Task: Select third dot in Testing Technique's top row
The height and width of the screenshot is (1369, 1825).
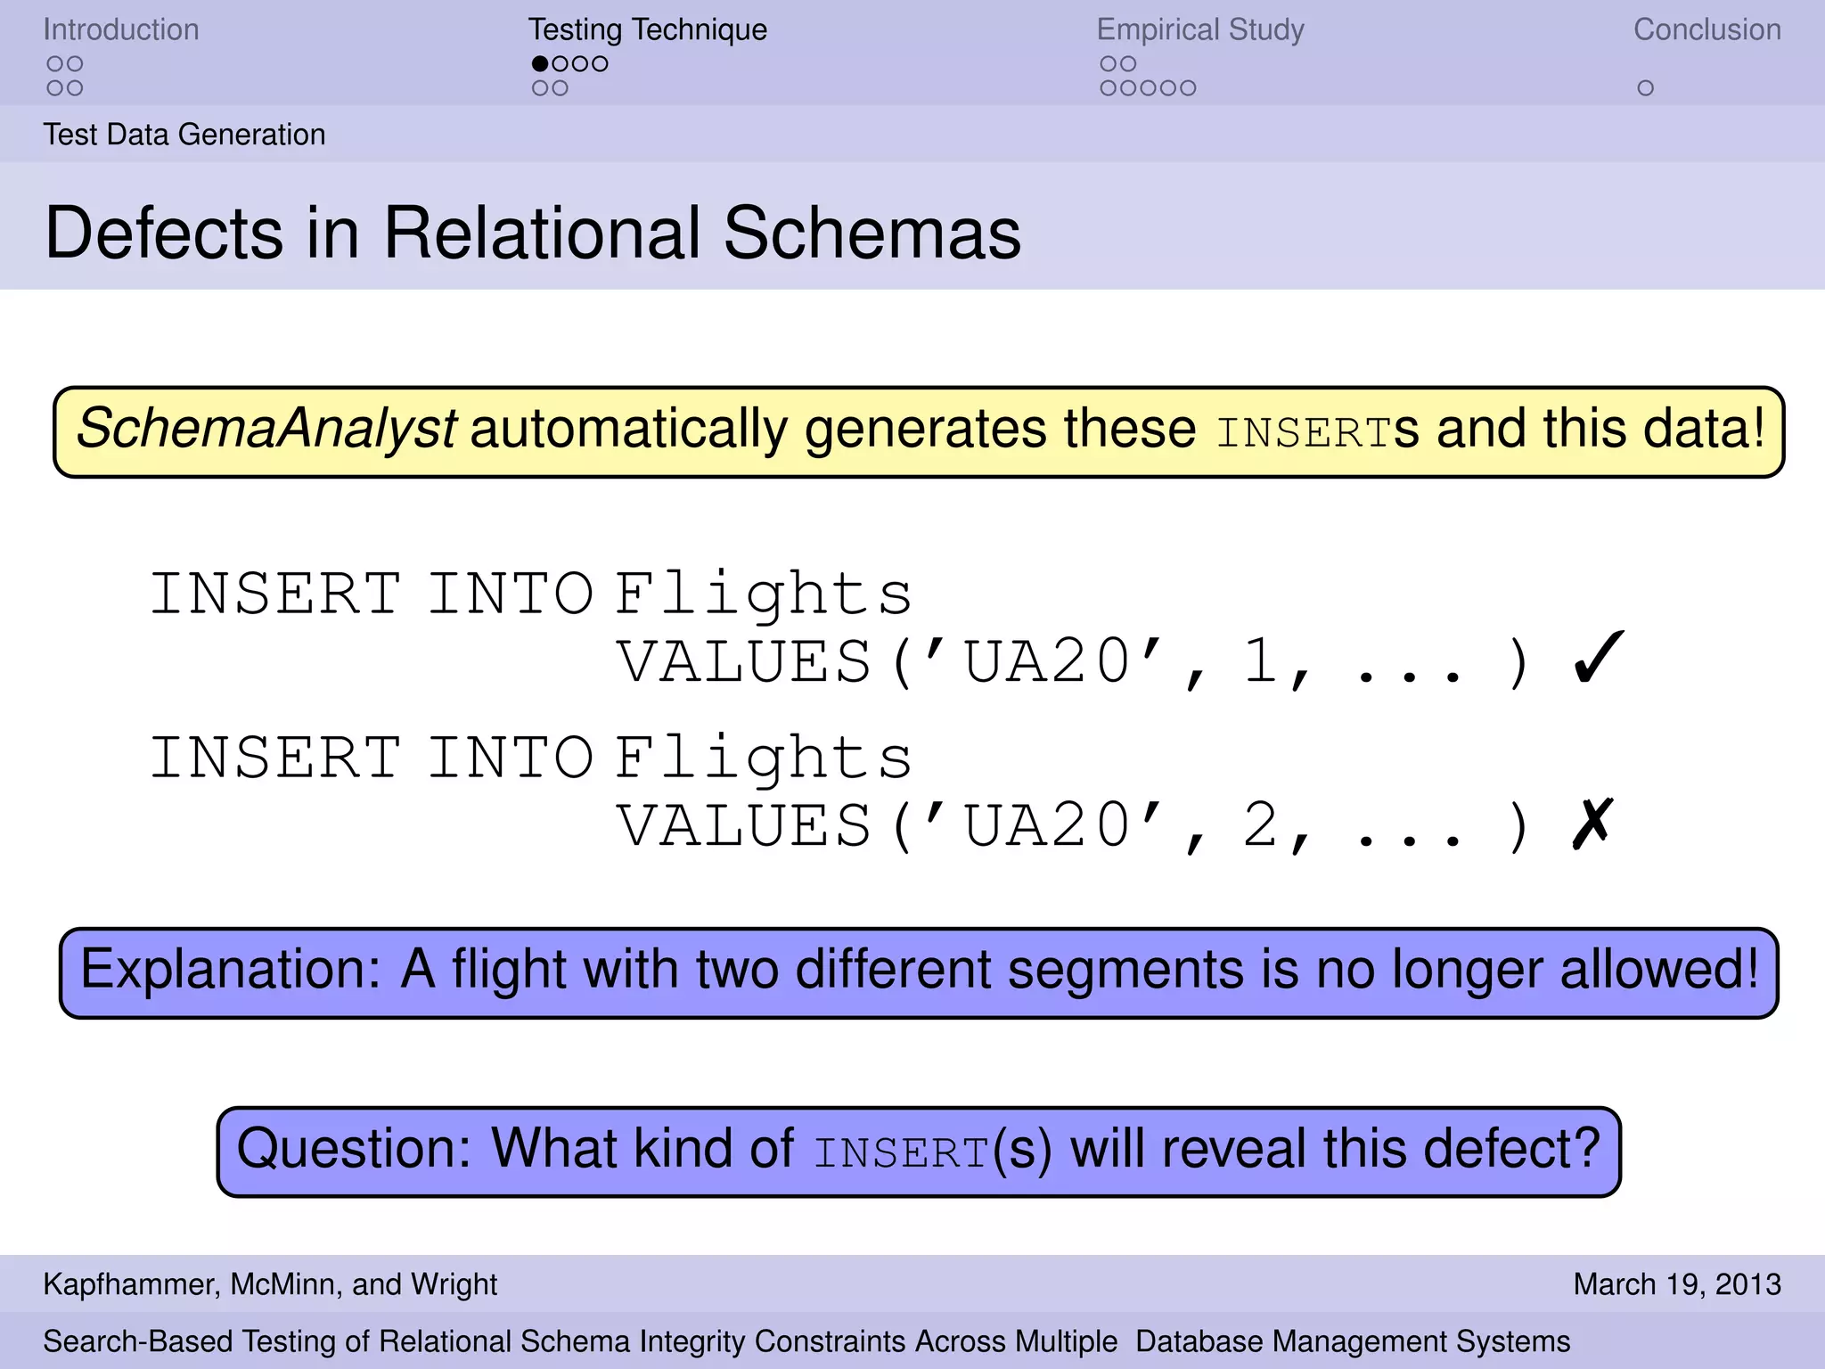Action: [x=580, y=64]
